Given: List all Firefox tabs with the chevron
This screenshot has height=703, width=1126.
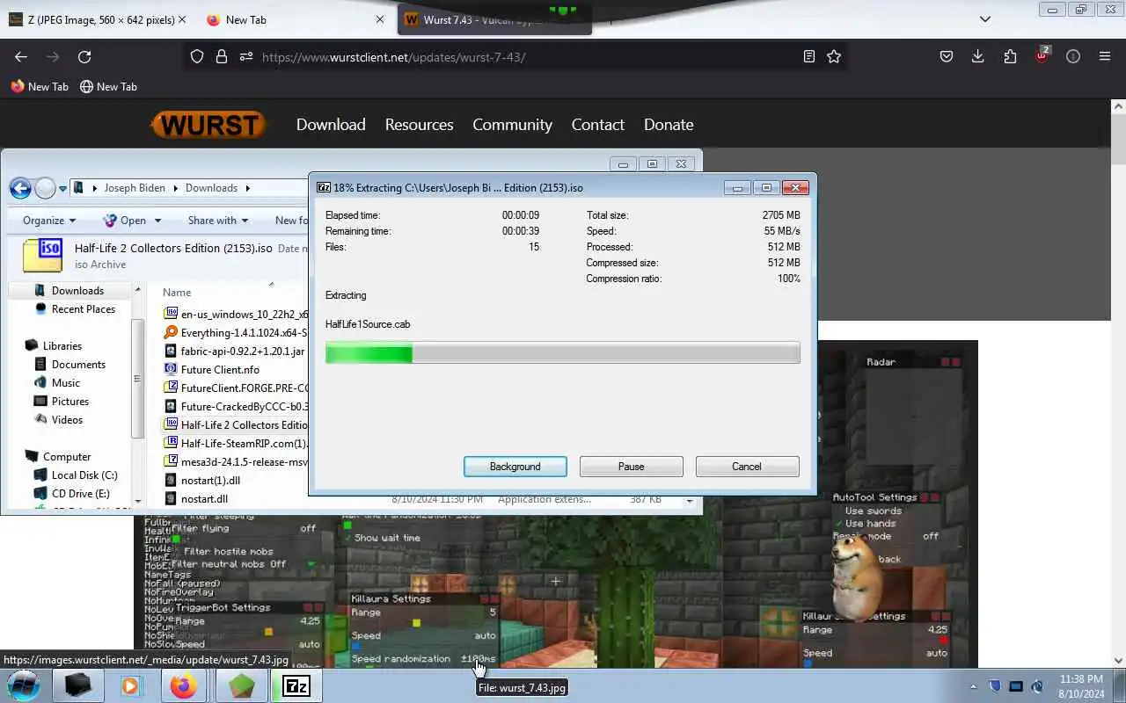Looking at the screenshot, I should (x=985, y=19).
